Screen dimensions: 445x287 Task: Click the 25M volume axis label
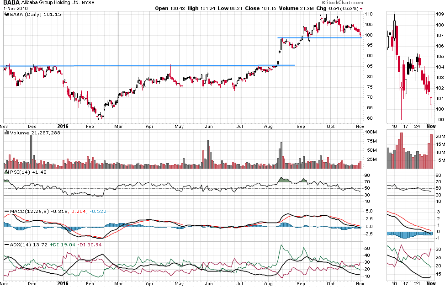point(372,159)
